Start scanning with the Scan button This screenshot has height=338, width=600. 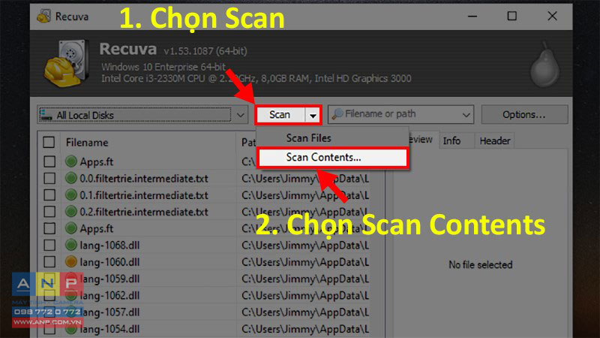click(x=280, y=115)
